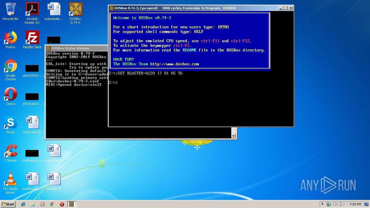Select the black thumbnail file beside FileZilla
The image size is (370, 208).
(53, 40)
